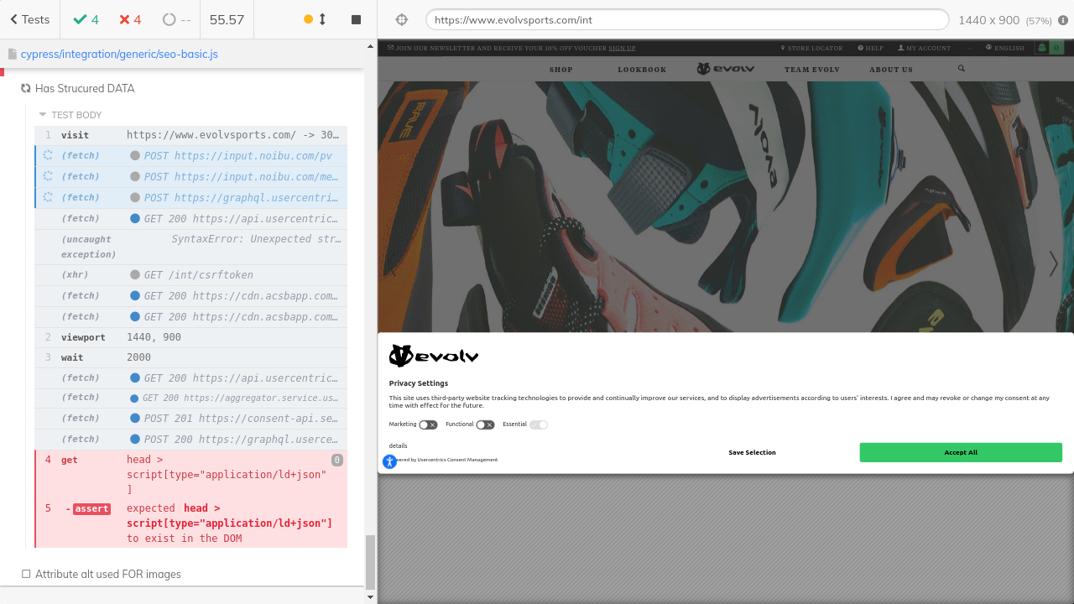Open the seo-basic.js spec file link
This screenshot has width=1074, height=604.
tap(119, 54)
